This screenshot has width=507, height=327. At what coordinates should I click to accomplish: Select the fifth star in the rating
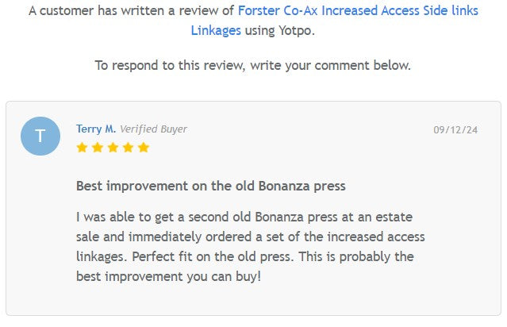[x=144, y=148]
